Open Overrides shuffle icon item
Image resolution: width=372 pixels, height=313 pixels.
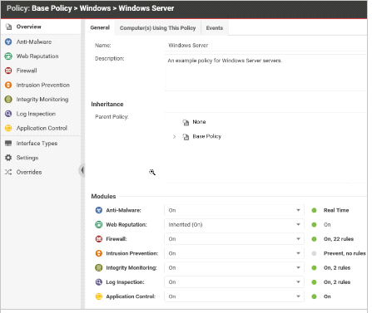[8, 172]
